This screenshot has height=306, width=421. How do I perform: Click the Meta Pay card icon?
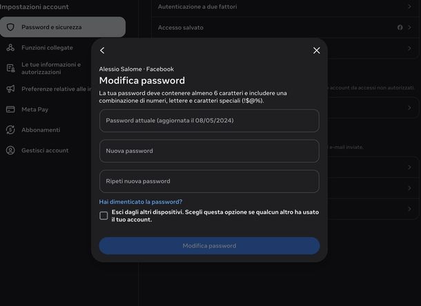[10, 110]
